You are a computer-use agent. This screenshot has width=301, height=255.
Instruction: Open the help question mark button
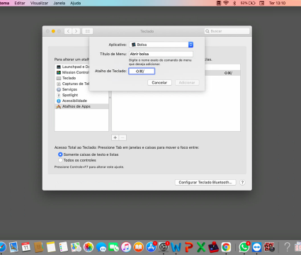tap(242, 182)
